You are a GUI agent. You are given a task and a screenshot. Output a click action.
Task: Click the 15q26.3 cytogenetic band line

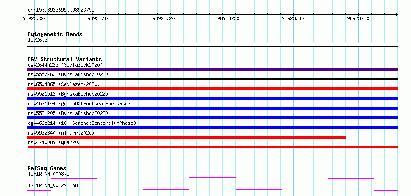[212, 45]
